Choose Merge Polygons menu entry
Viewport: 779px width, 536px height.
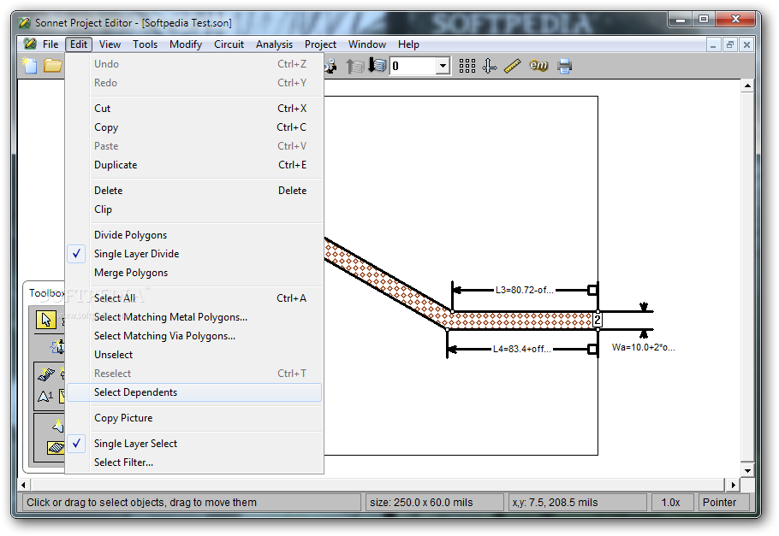[x=194, y=273]
